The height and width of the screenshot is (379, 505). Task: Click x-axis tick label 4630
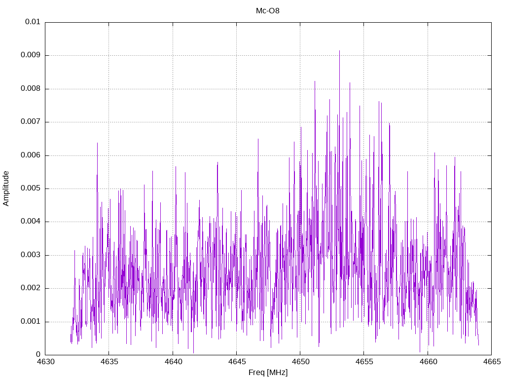click(x=45, y=362)
